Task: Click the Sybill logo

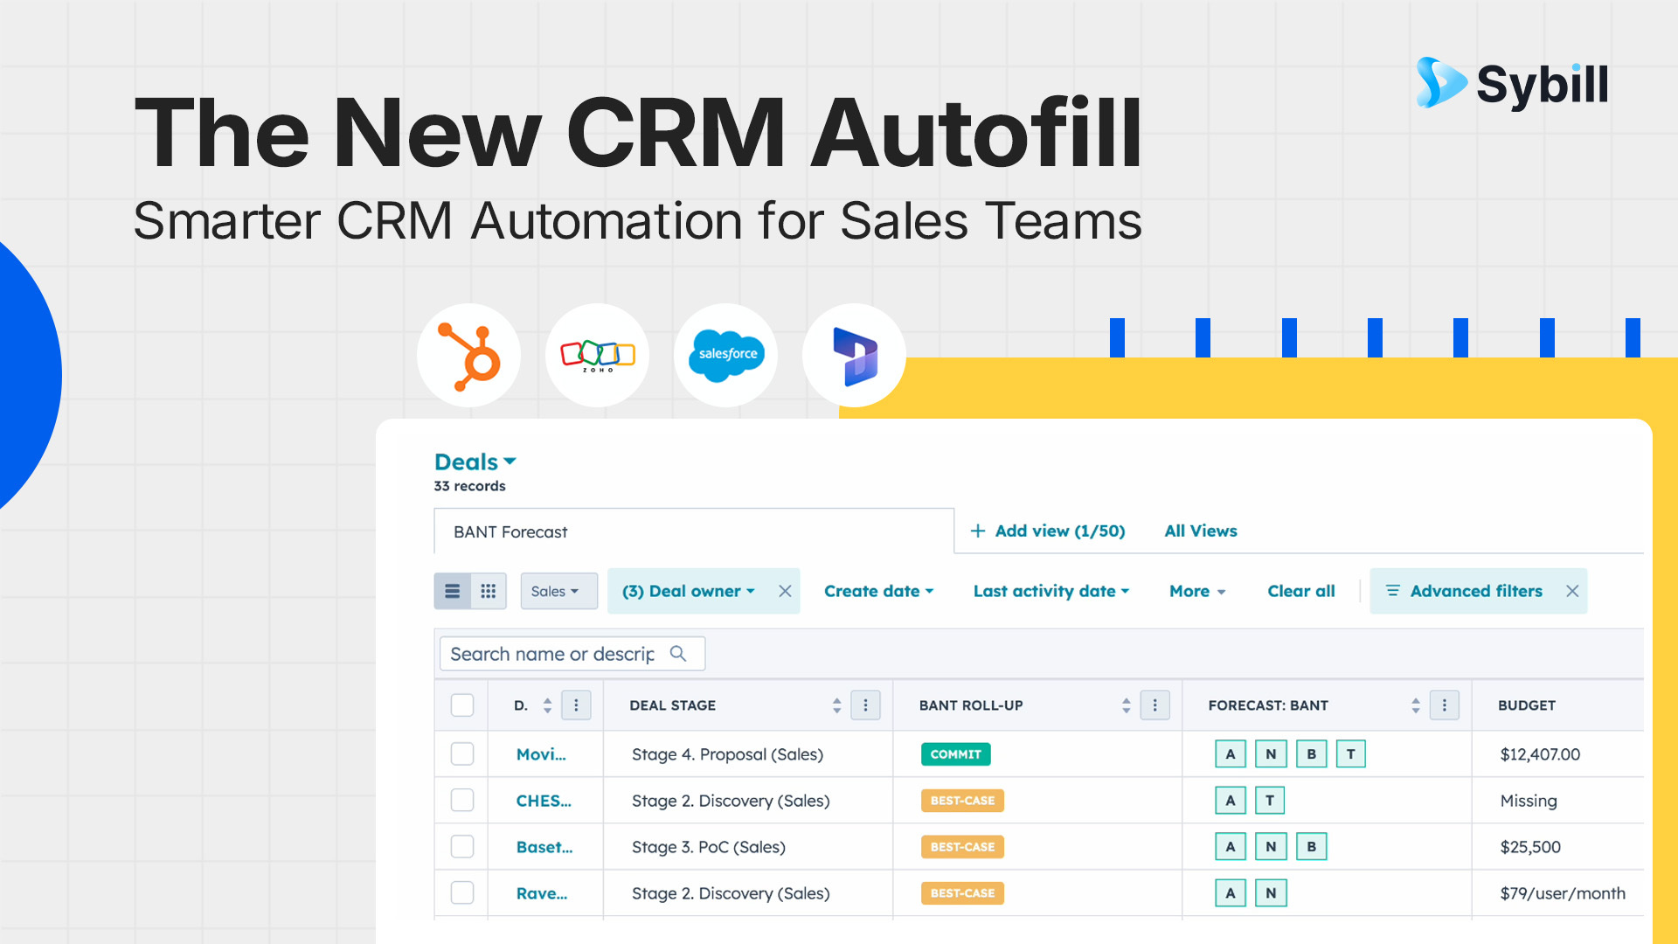Action: pyautogui.click(x=1512, y=84)
